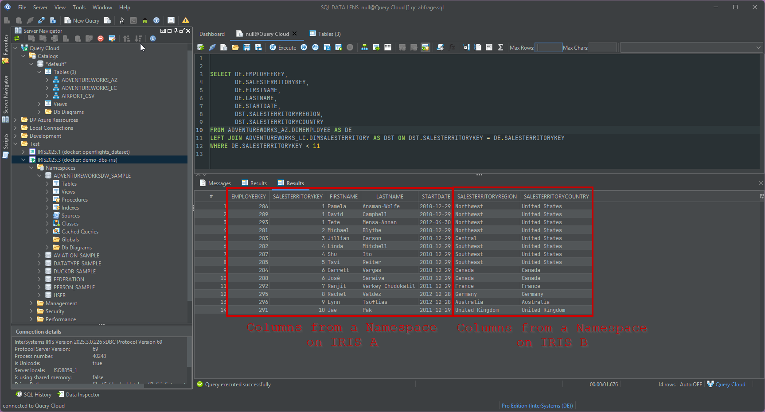Toggle the highlighted refresh results grid button
This screenshot has height=412, width=765.
tap(425, 47)
